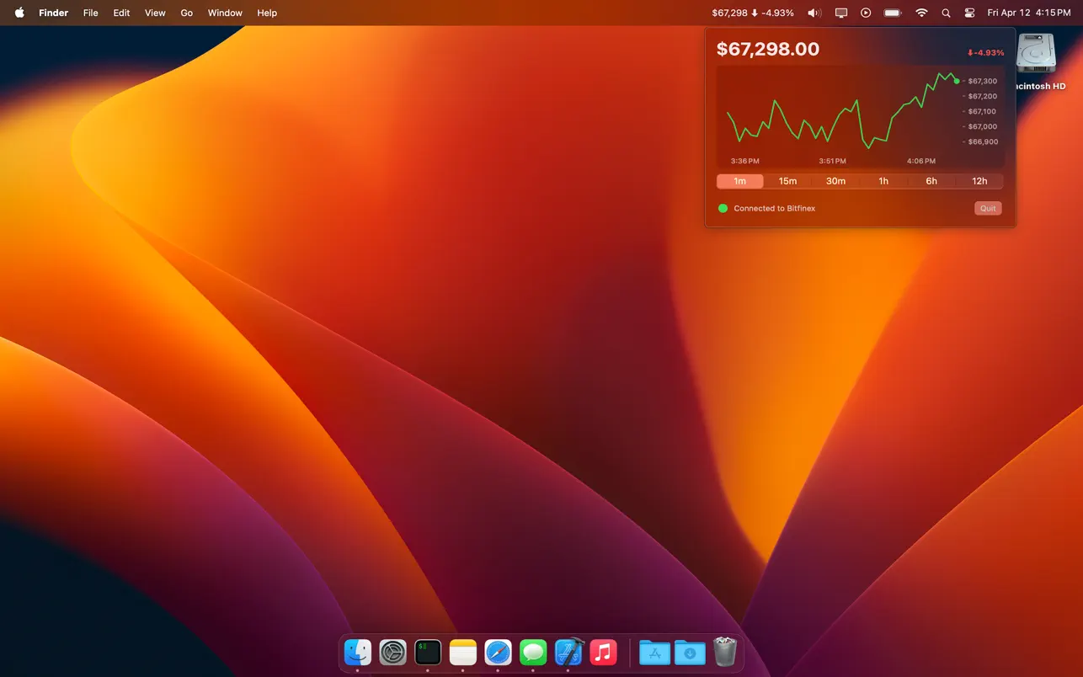This screenshot has height=677, width=1083.
Task: Open Safari from the Dock
Action: point(498,653)
